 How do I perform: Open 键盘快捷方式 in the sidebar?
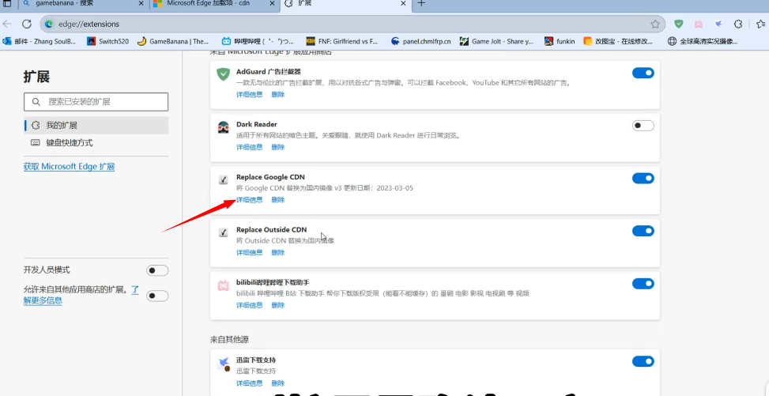click(96, 143)
